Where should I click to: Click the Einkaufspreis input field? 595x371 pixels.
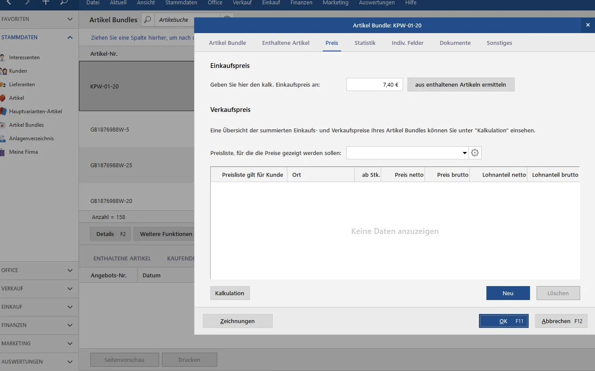374,84
